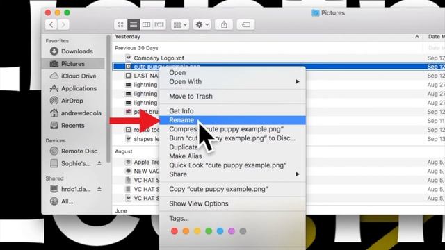Choose Make Alias
445x250 pixels.
[x=232, y=156]
